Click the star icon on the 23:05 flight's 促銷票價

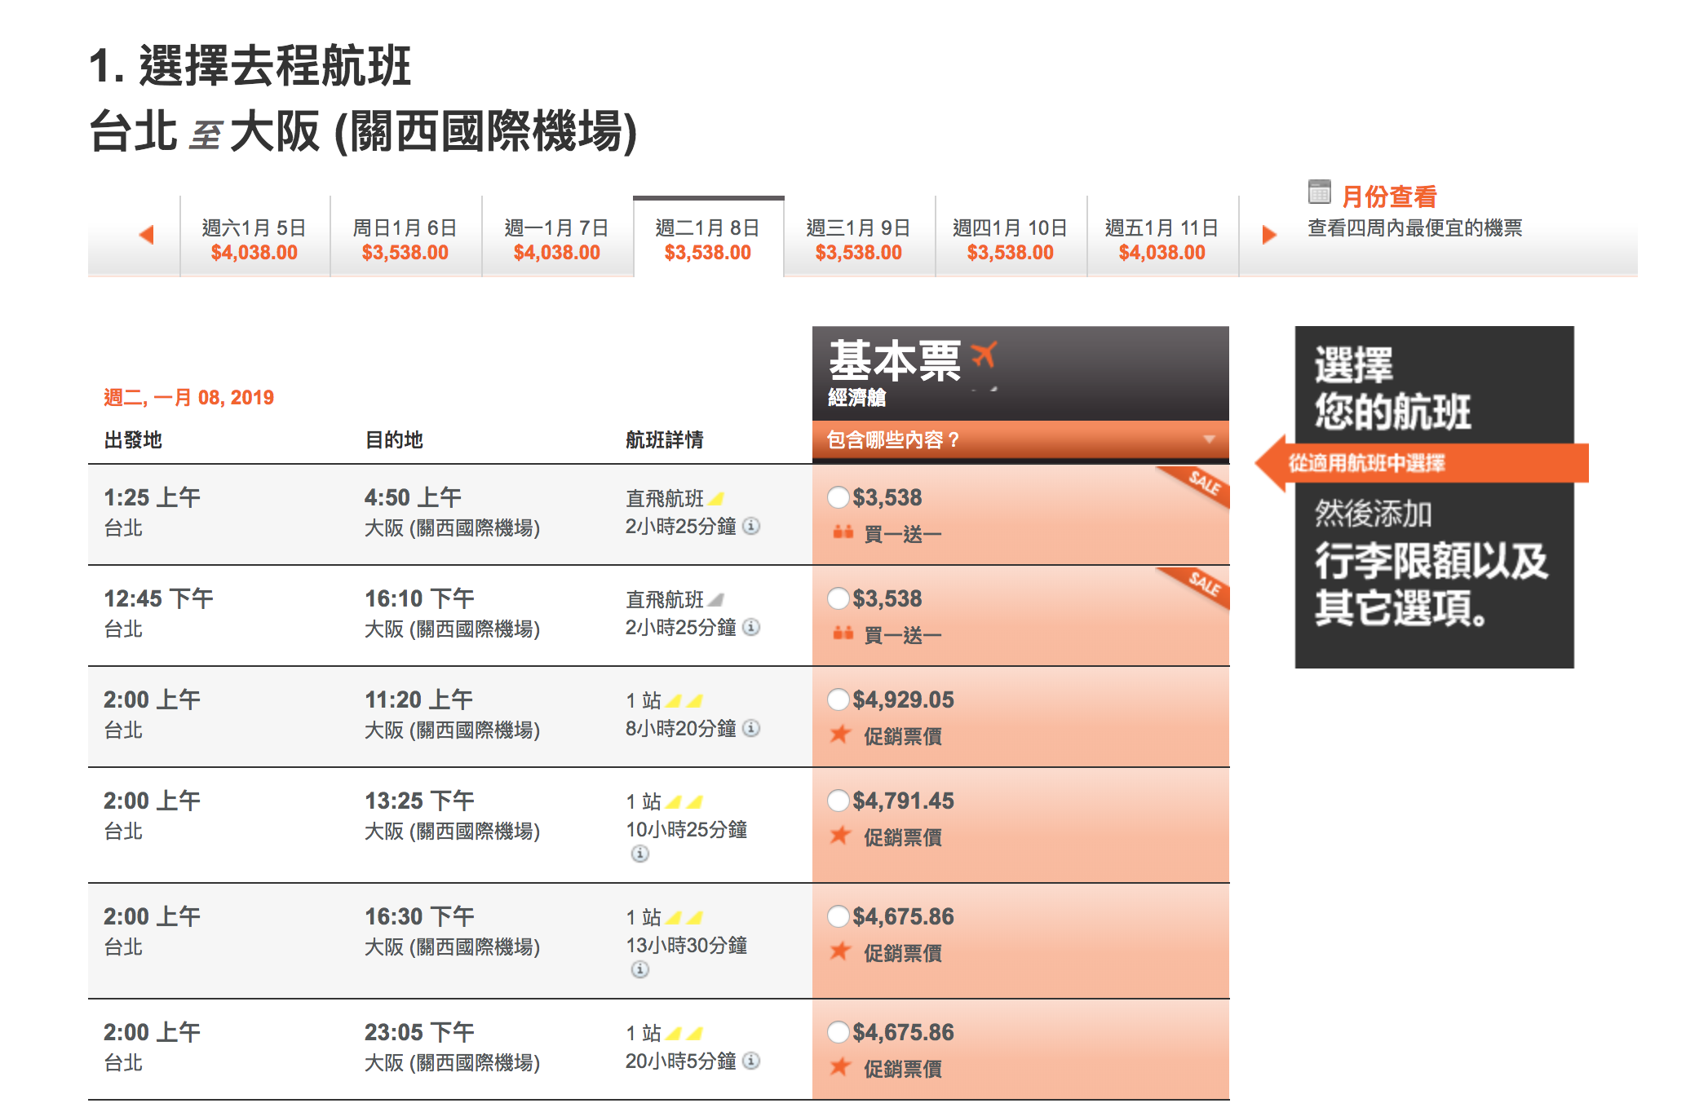click(842, 1069)
